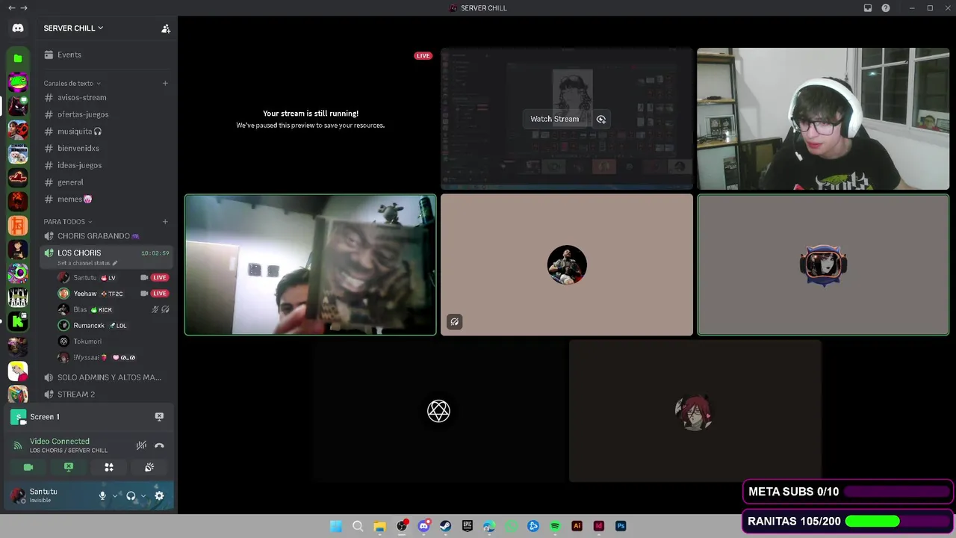The height and width of the screenshot is (538, 956).
Task: Open the Help question mark icon
Action: (x=886, y=8)
